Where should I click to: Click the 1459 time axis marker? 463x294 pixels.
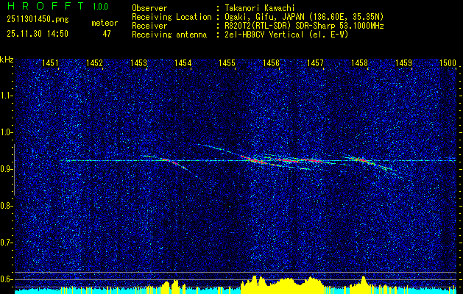(x=403, y=62)
